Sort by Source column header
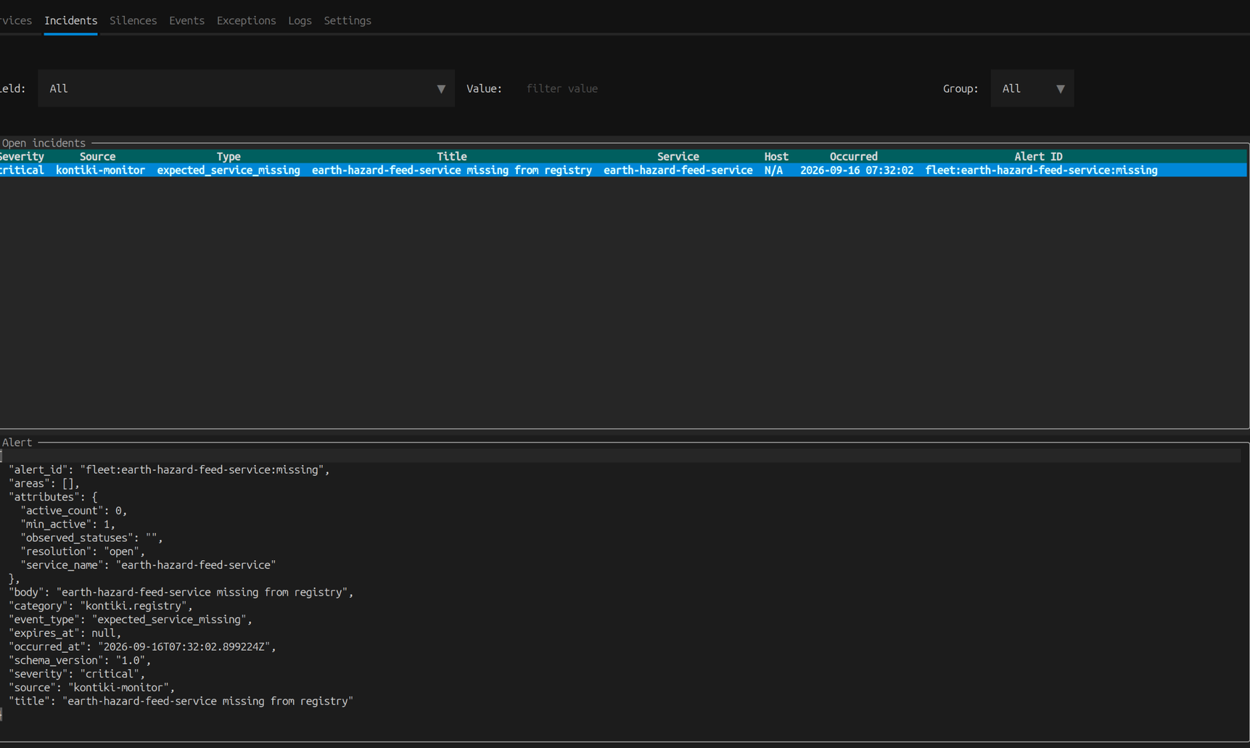 coord(97,157)
